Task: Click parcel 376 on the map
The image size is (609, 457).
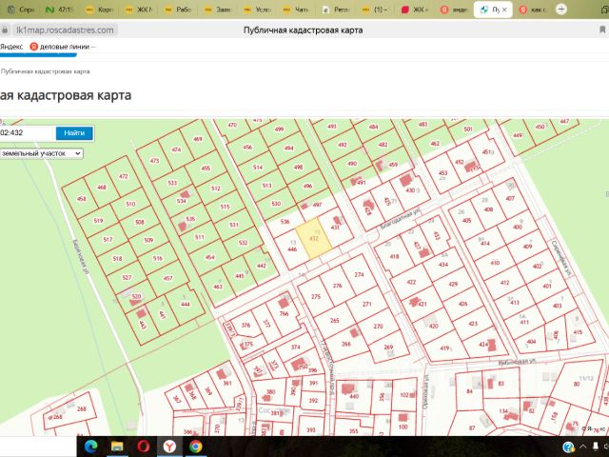Action: pos(246,326)
